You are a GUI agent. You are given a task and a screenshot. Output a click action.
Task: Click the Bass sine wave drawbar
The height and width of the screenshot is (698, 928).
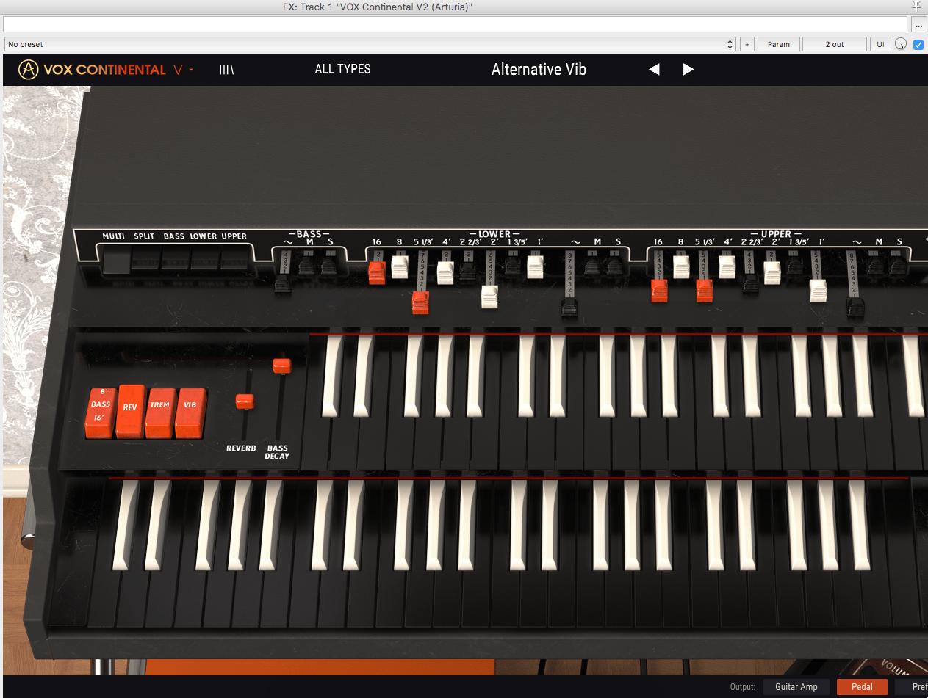click(283, 283)
